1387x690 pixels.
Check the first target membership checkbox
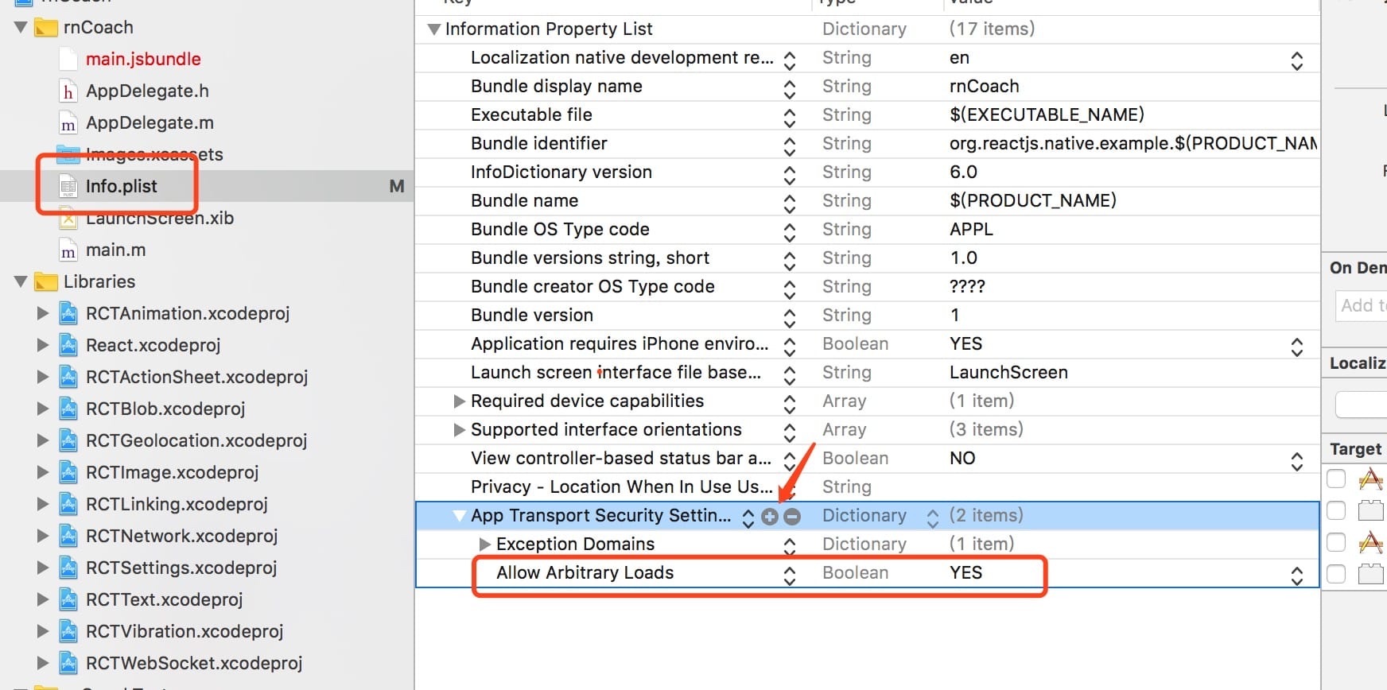[1336, 479]
